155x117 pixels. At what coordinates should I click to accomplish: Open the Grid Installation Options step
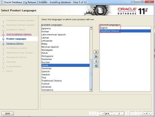(x=19, y=34)
